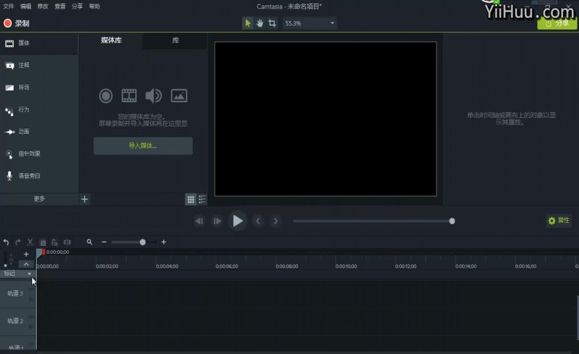The width and height of the screenshot is (579, 354).
Task: Click the plus button beside 更多
Action: pos(85,199)
